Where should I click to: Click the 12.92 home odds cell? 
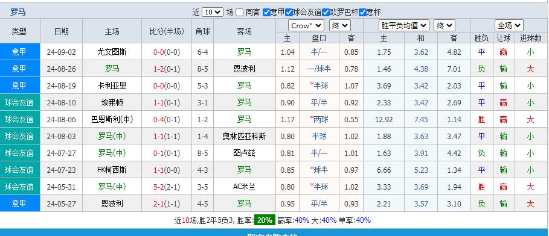[x=384, y=119]
